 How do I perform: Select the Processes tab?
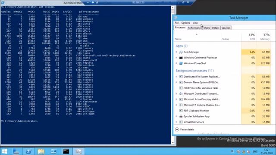pos(180,28)
